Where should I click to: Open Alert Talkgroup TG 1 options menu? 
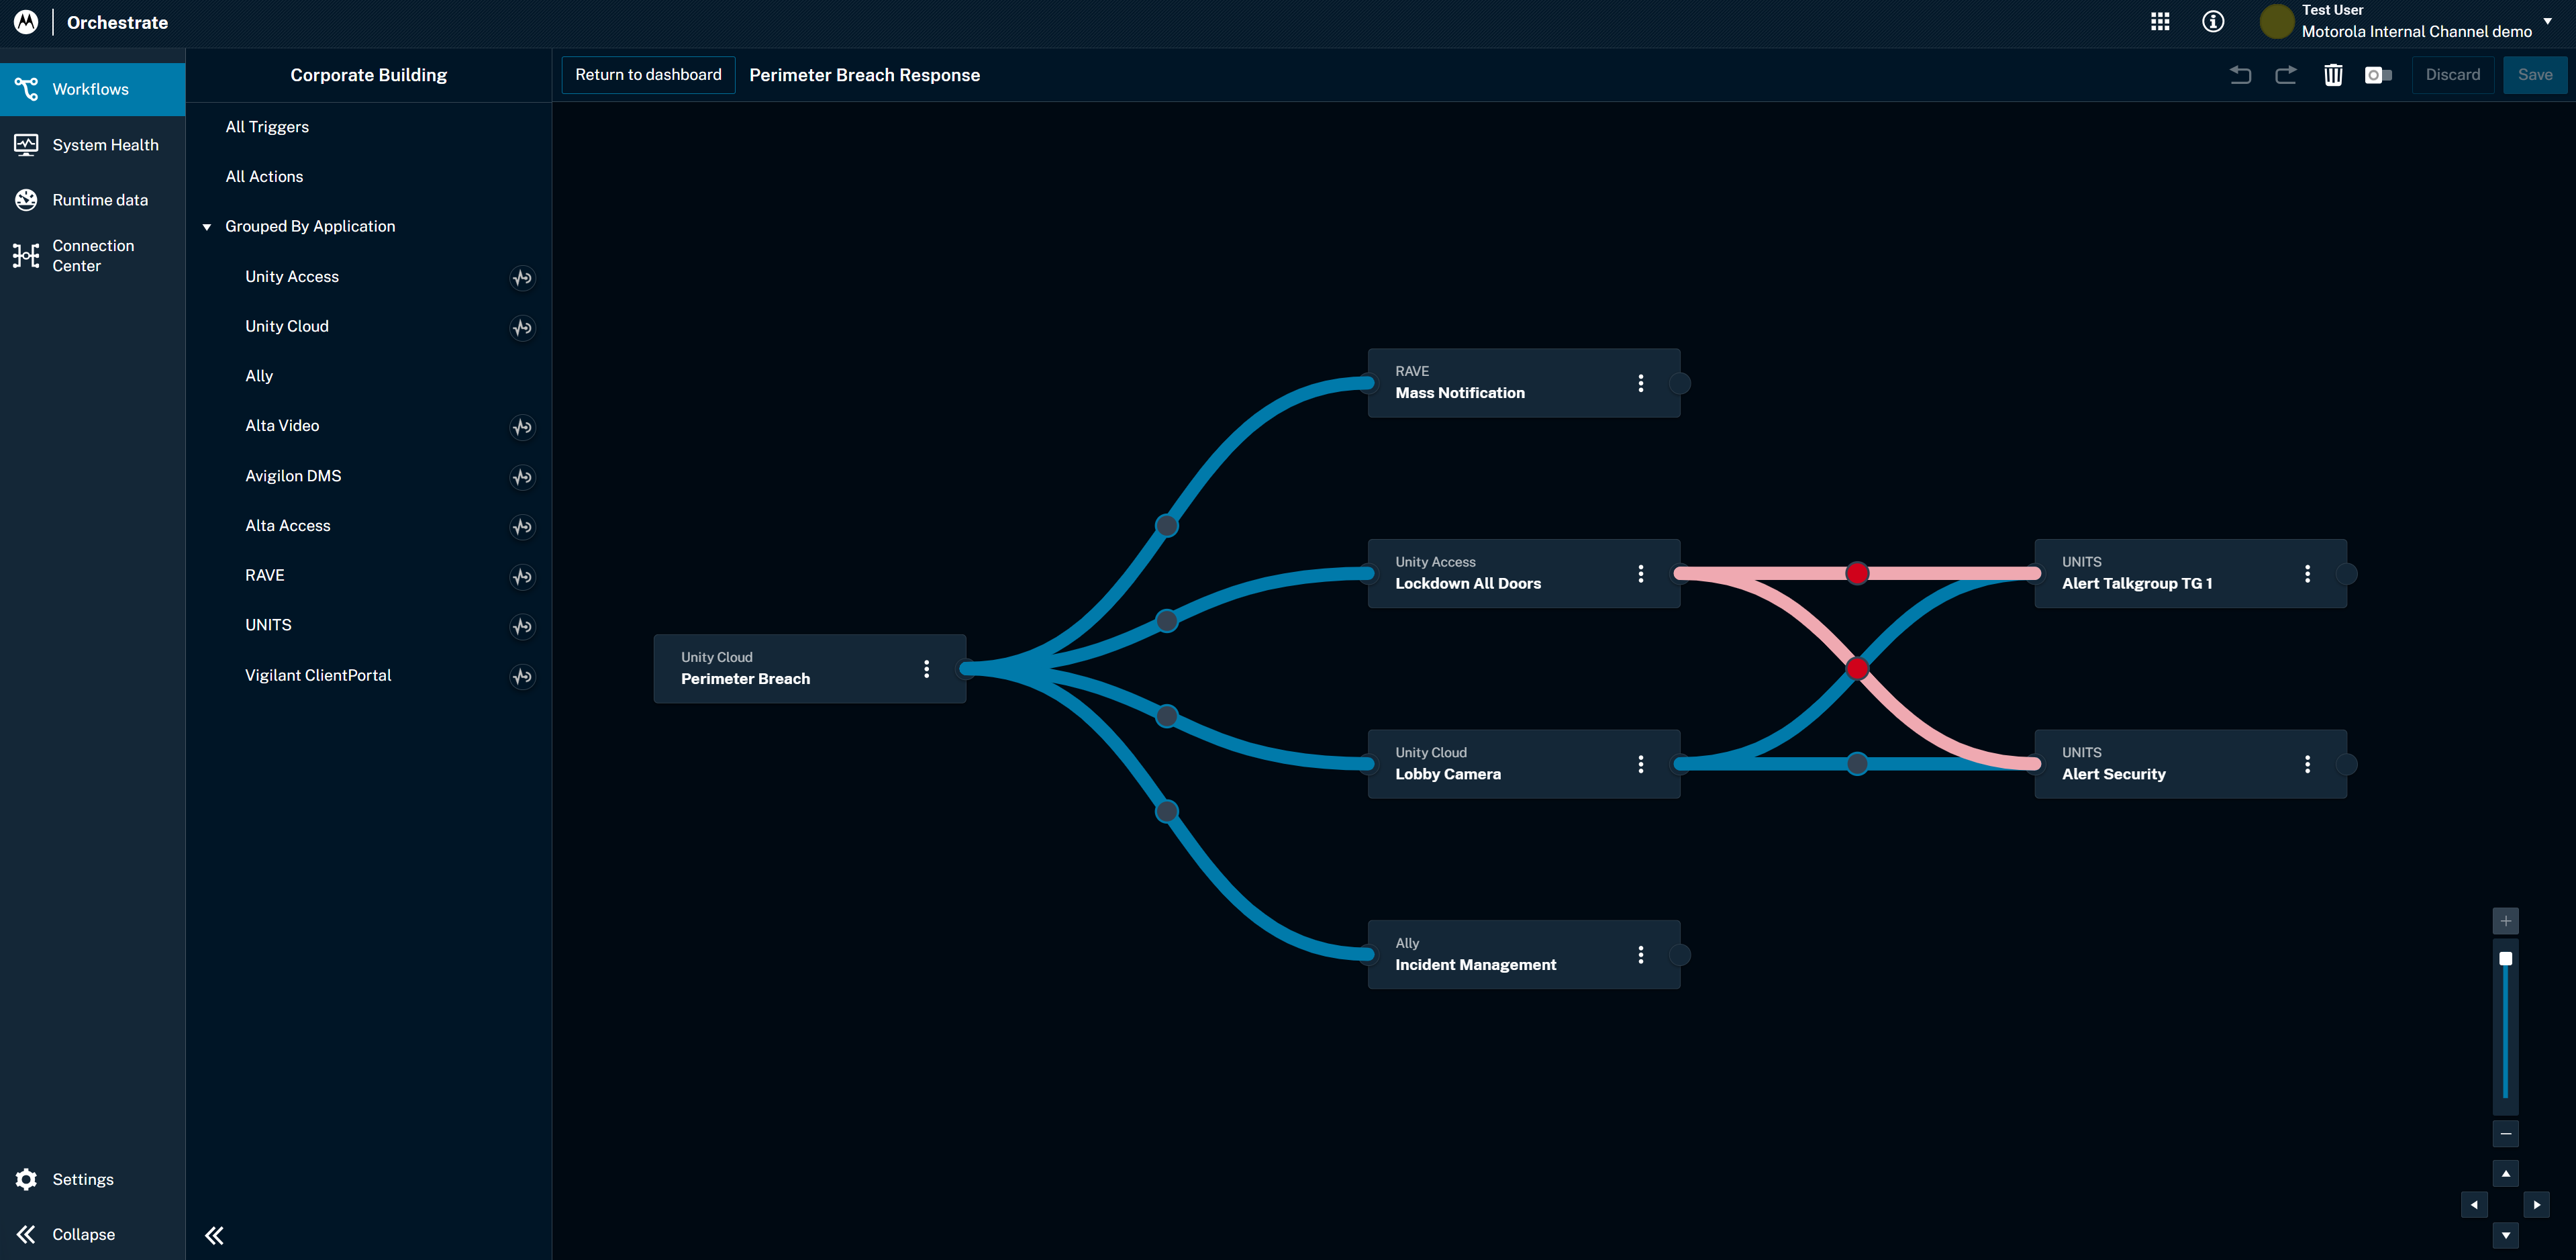(2307, 574)
